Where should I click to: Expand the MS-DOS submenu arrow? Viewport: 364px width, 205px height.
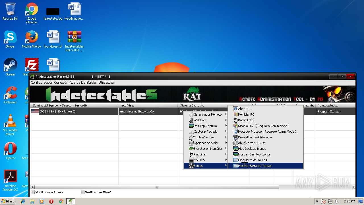226,160
